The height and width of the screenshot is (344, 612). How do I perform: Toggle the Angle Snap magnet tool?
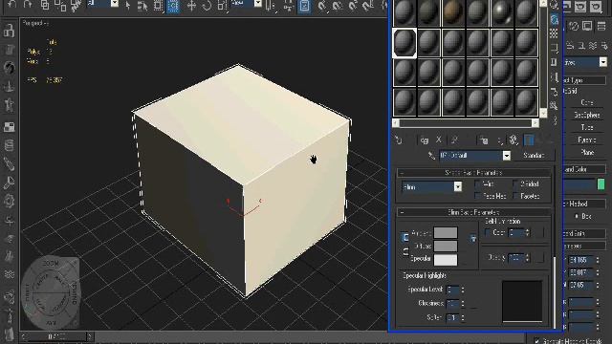point(338,6)
